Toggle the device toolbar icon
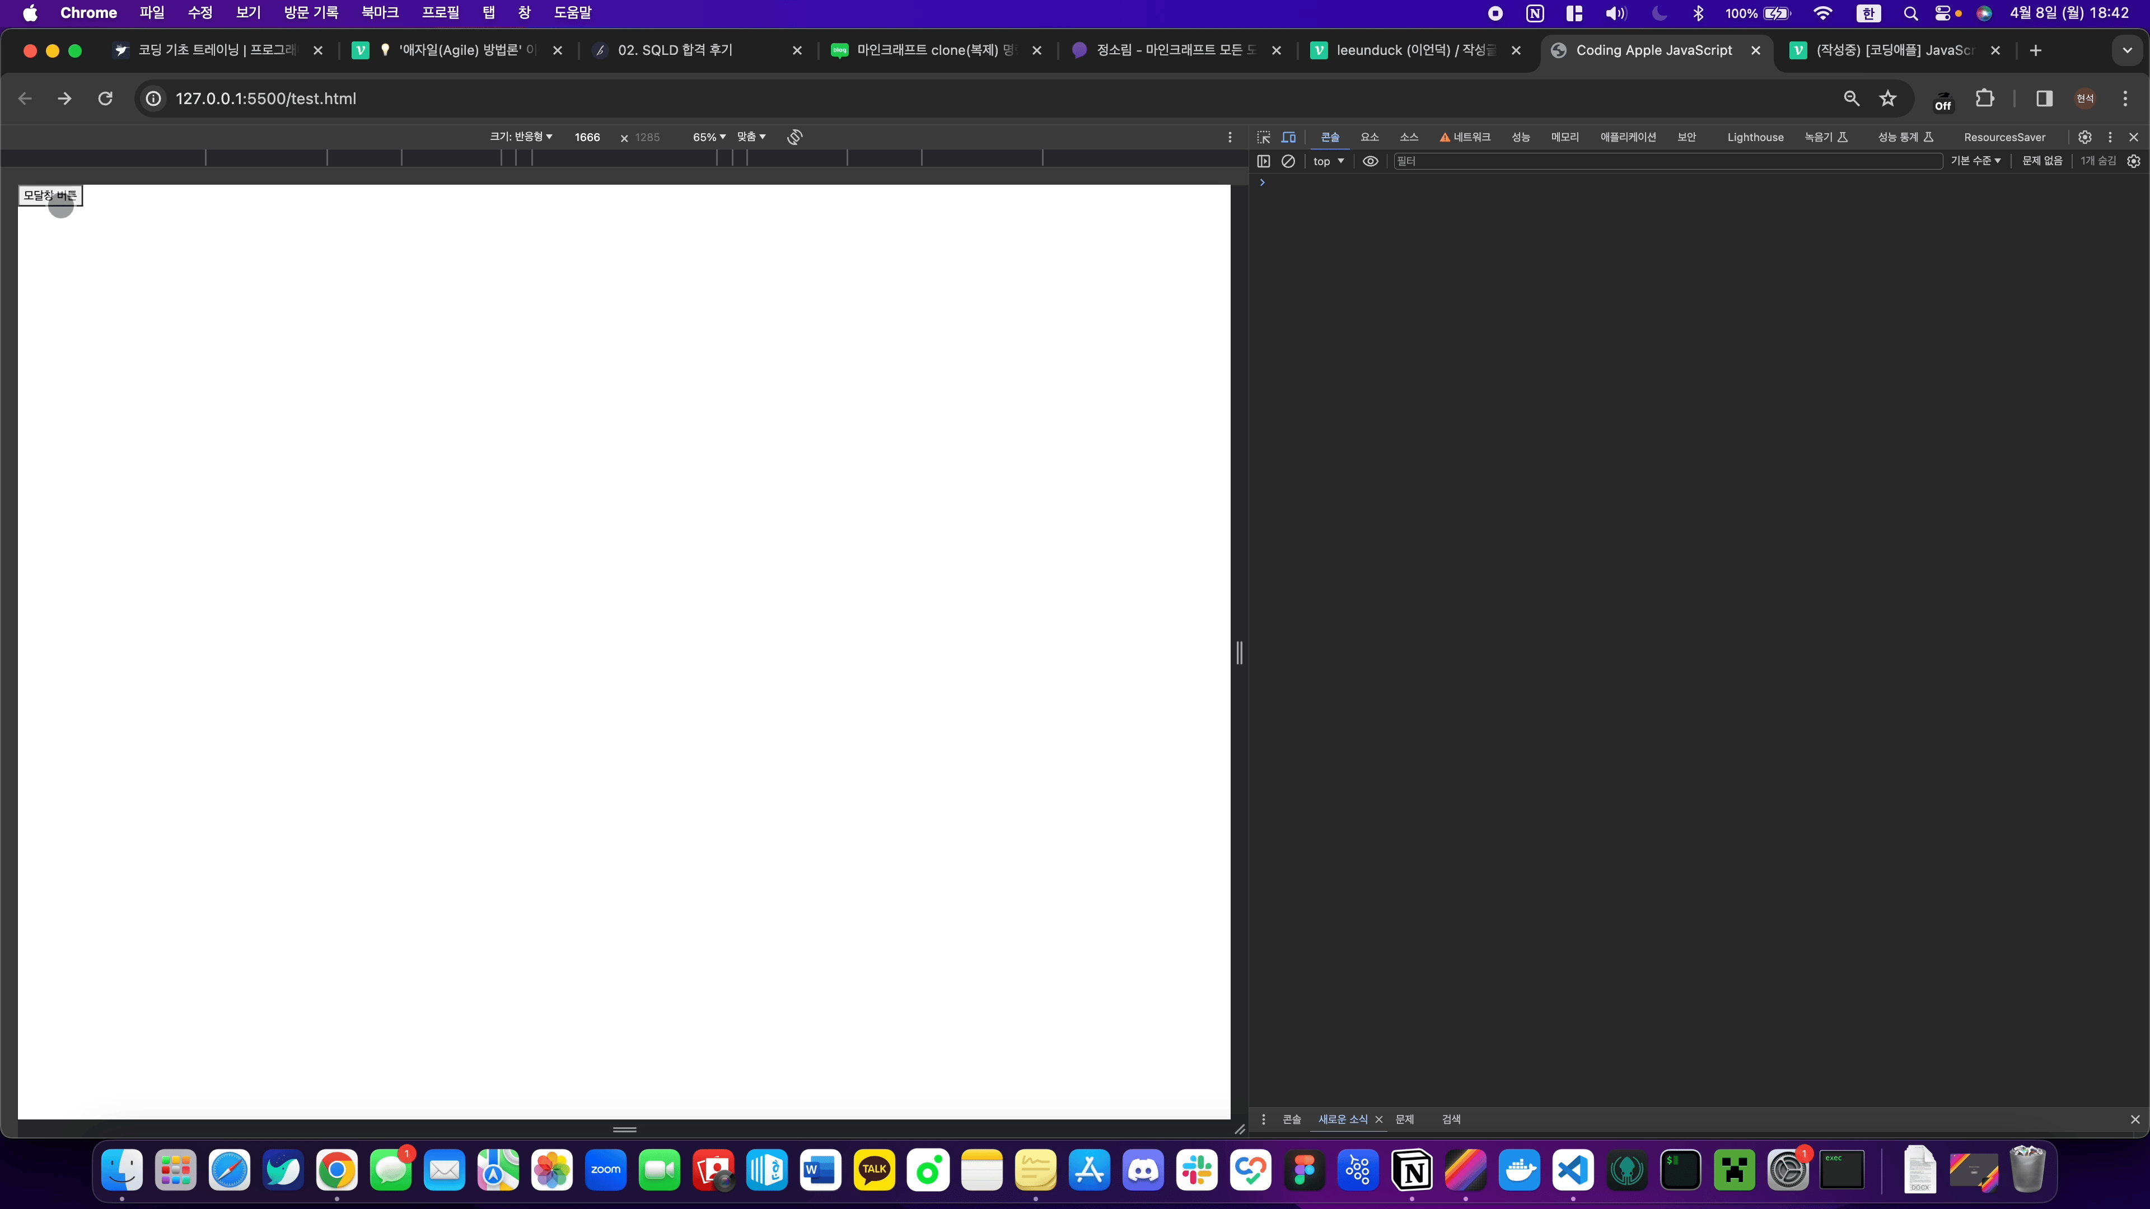The height and width of the screenshot is (1209, 2150). tap(1289, 137)
